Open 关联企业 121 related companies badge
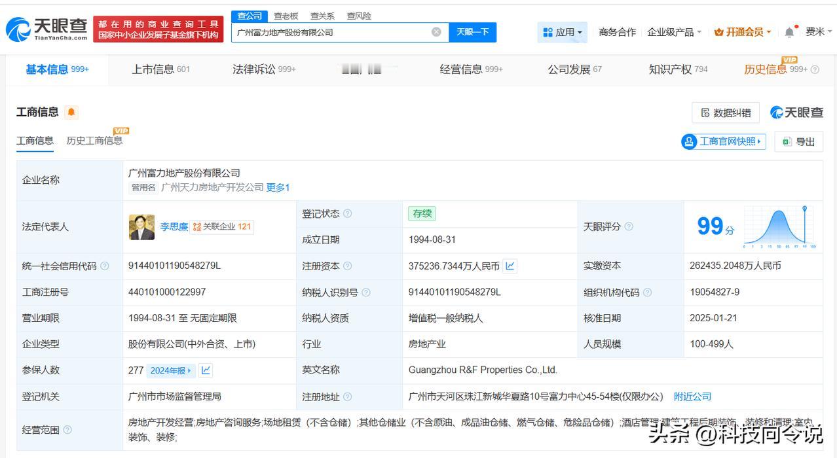Screen dimensions: 837x458 coord(223,227)
